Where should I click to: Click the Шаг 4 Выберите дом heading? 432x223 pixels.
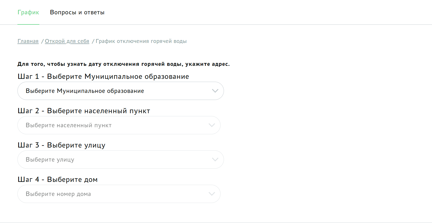[x=57, y=180]
